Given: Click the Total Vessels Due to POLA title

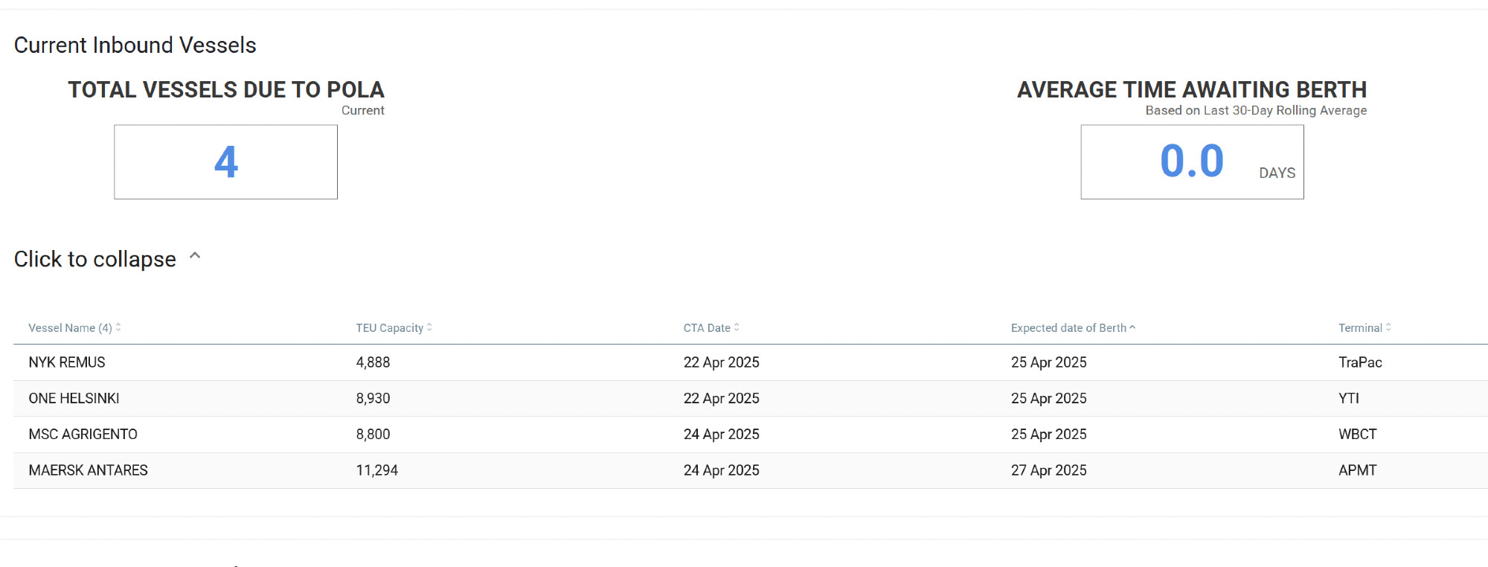Looking at the screenshot, I should tap(226, 90).
